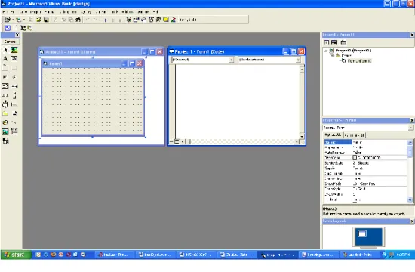415x272 pixels.
Task: Select the BackColor property row
Action: tap(365, 158)
